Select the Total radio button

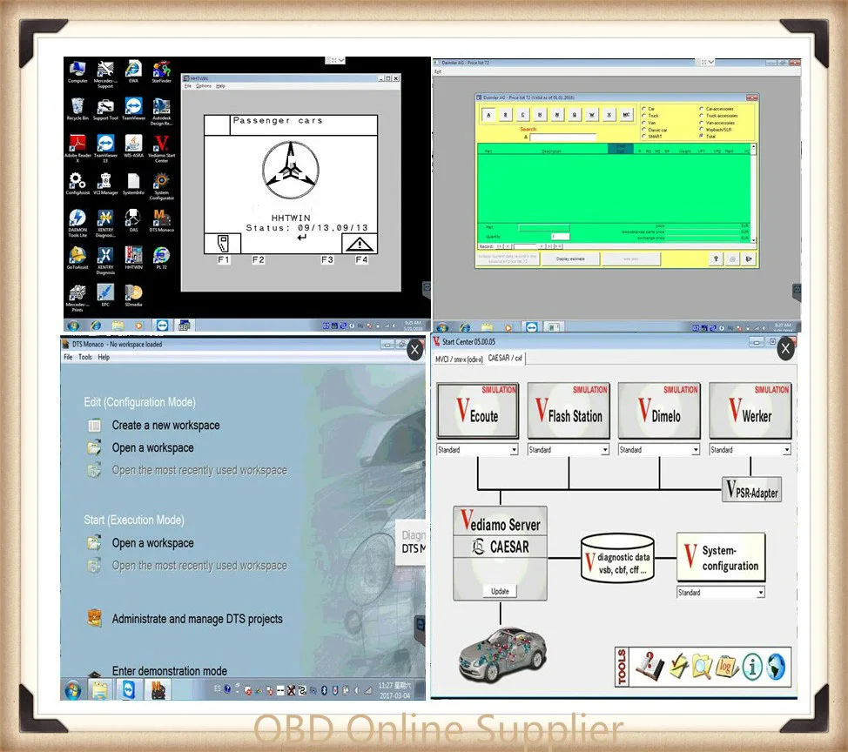[702, 137]
